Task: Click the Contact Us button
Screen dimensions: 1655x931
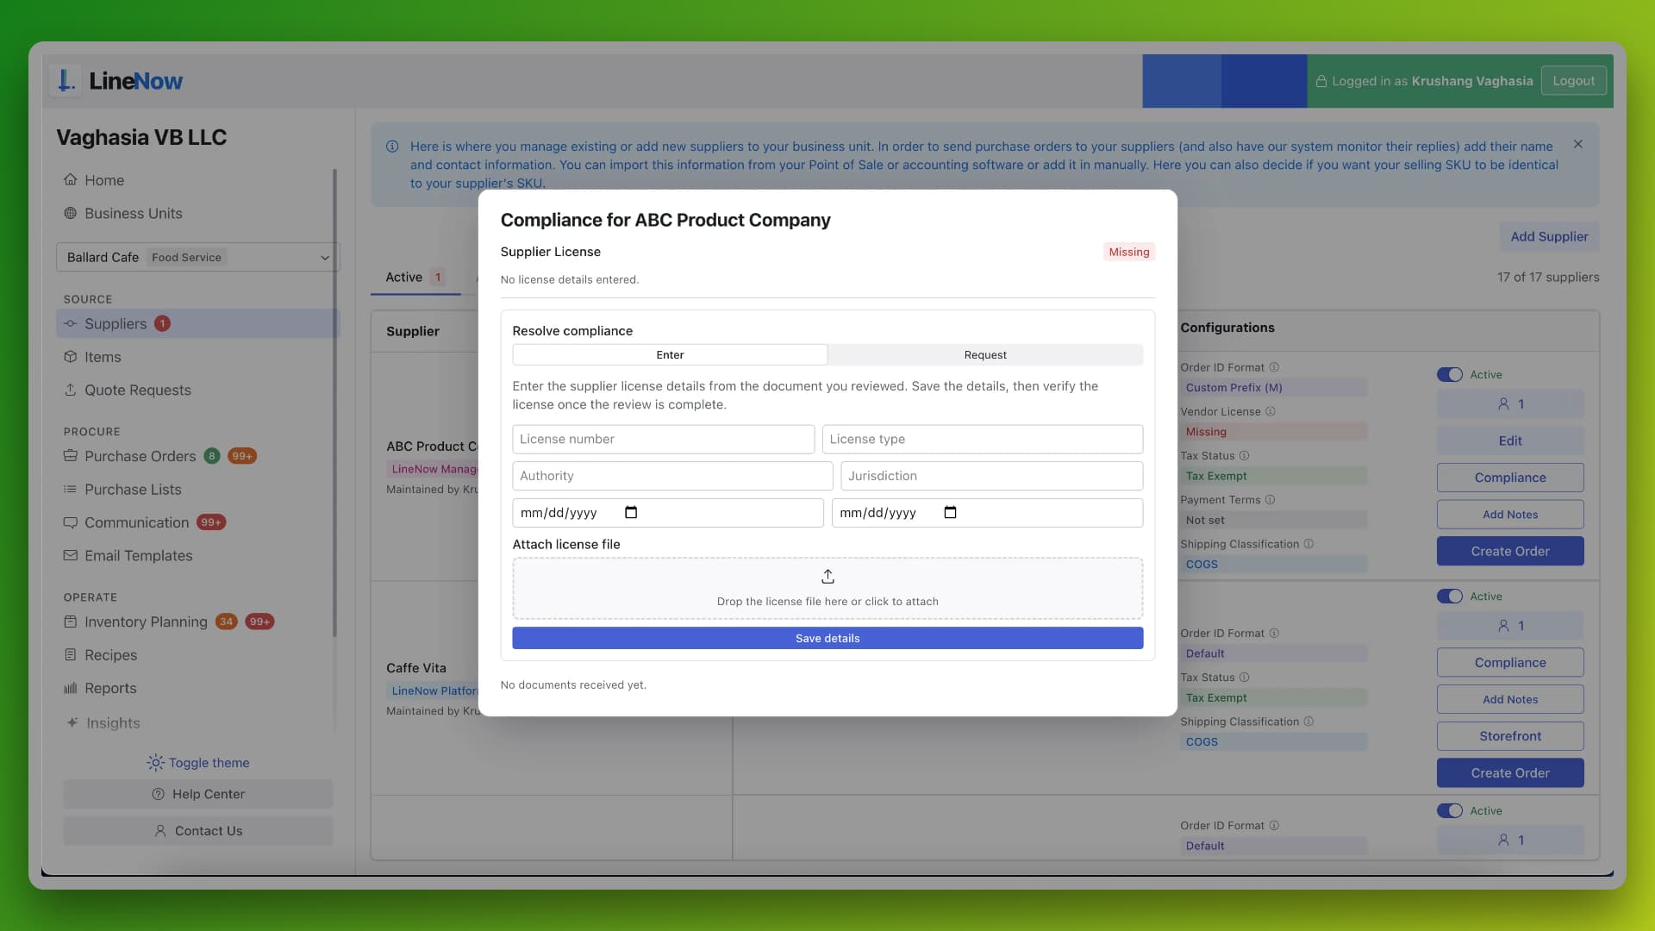Action: [198, 832]
